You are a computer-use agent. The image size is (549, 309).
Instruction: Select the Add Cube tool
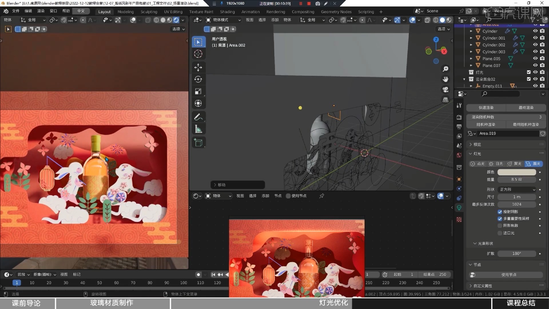pos(198,142)
